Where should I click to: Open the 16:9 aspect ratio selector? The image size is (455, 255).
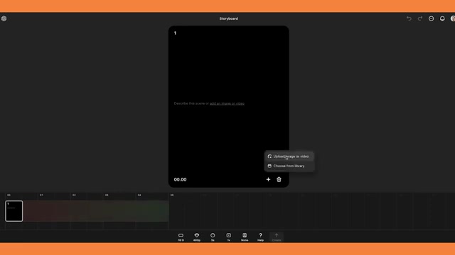(181, 237)
